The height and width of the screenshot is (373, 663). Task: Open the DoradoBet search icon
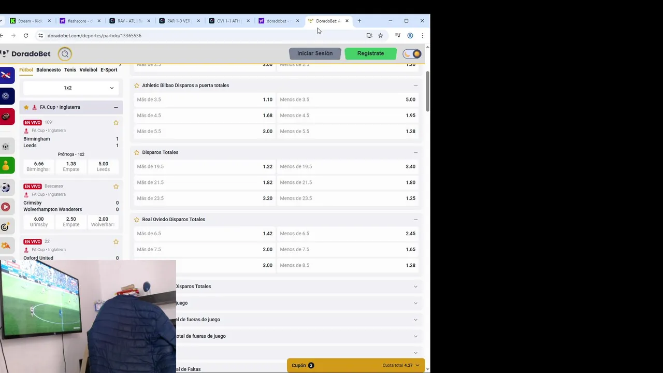coord(65,54)
